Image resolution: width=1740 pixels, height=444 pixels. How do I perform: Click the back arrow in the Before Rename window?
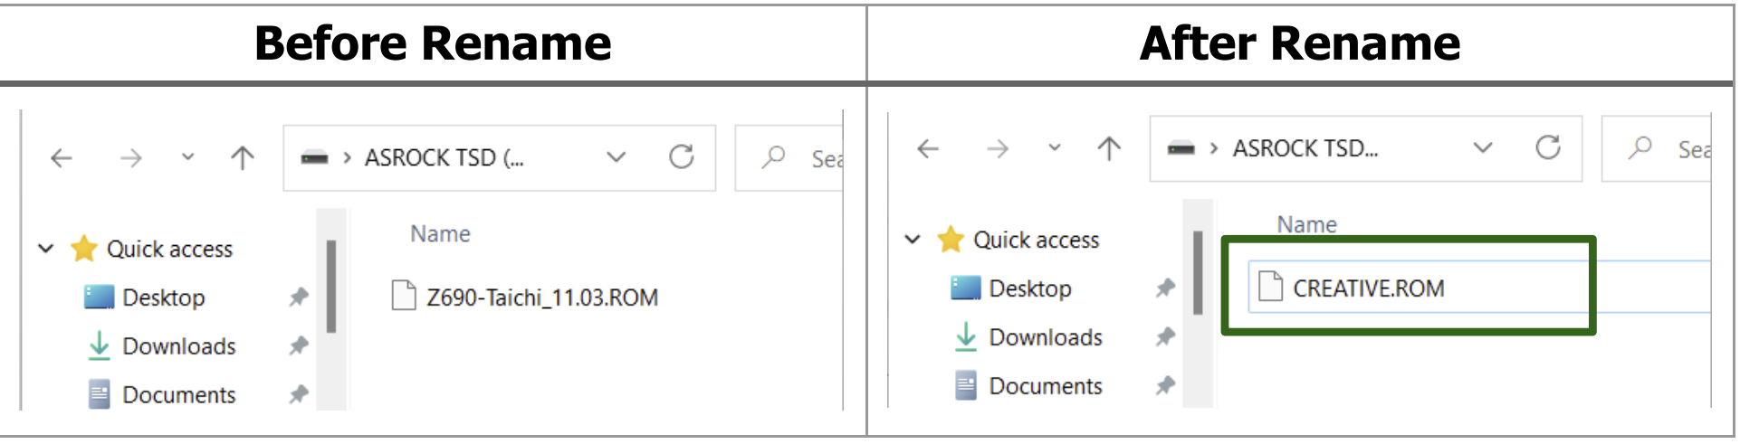tap(62, 158)
